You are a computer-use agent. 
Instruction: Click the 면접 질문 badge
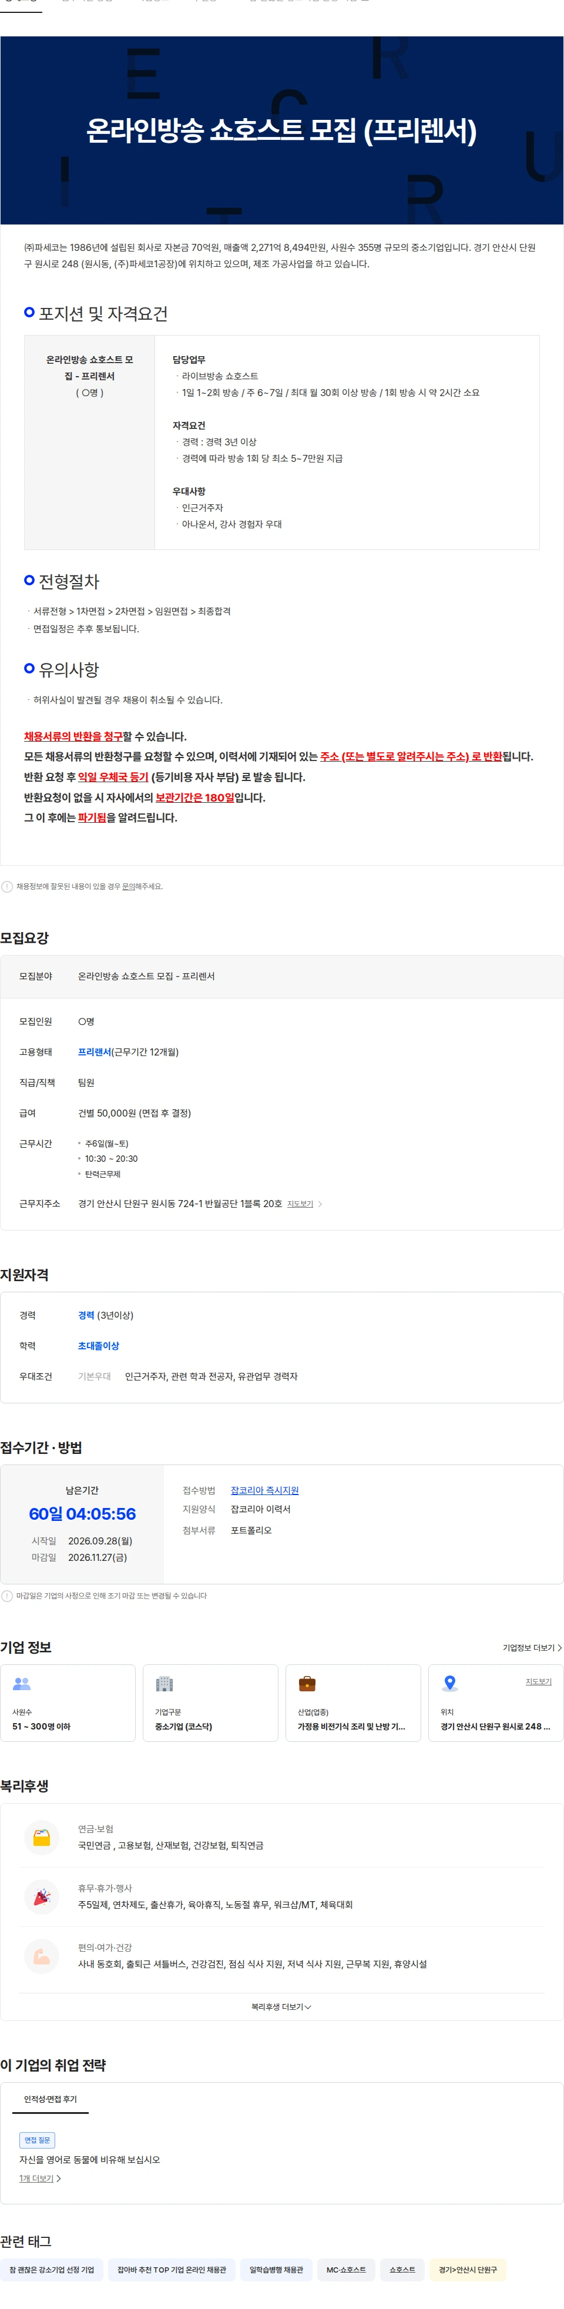click(x=38, y=2140)
